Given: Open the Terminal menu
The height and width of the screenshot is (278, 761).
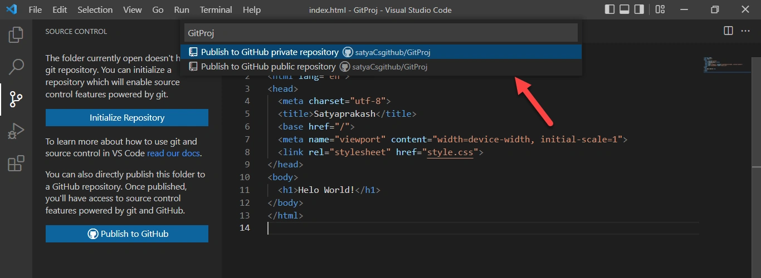Looking at the screenshot, I should point(216,10).
